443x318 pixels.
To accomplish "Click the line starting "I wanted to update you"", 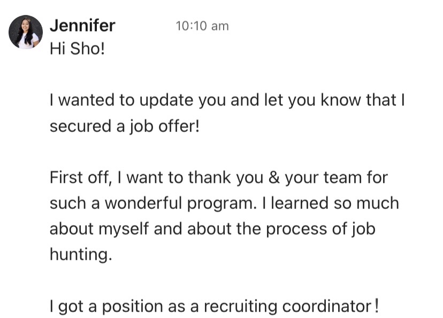I will 227,100.
